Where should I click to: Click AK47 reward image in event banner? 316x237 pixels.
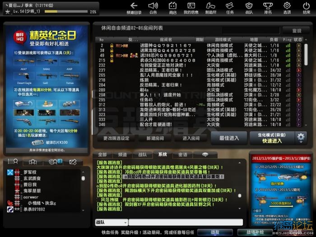(x=24, y=62)
